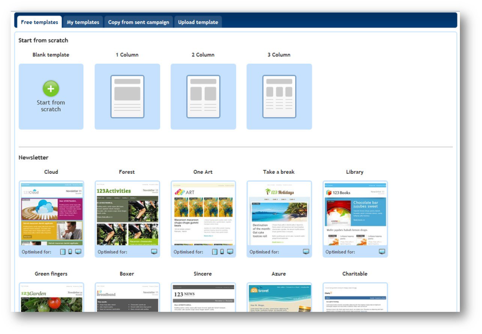Viewport: 482px width, 334px height.
Task: Choose the Cloud newsletter template thumbnail
Action: click(51, 213)
